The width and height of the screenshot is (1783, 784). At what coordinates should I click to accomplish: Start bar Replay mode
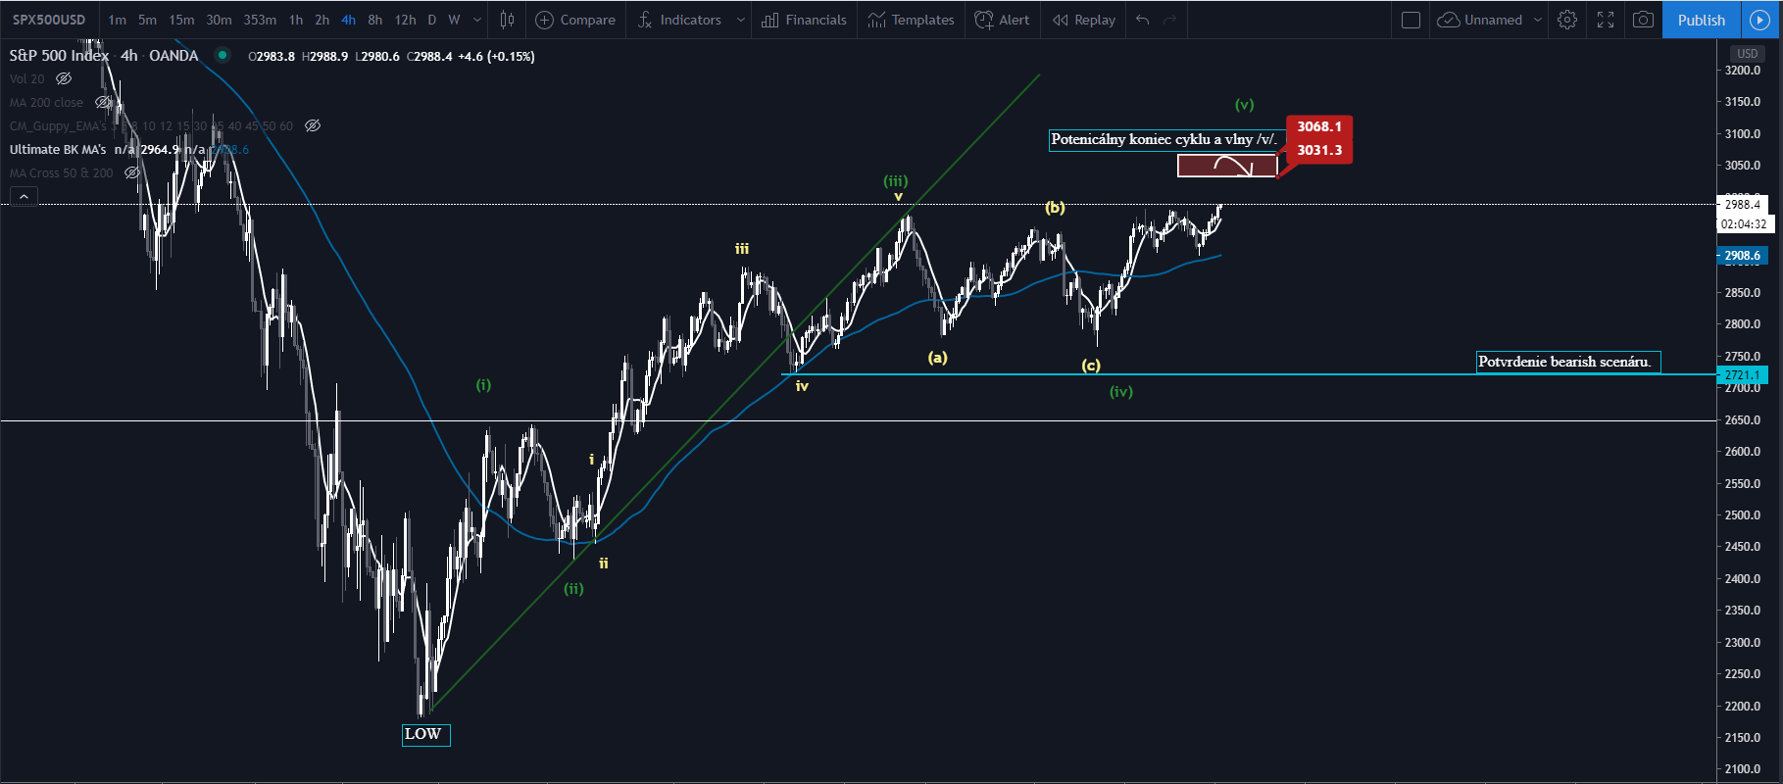pos(1083,20)
